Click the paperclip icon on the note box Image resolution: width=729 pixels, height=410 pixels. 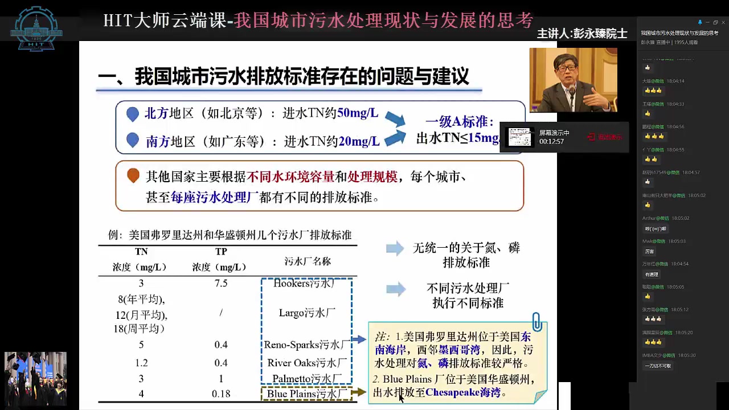[x=536, y=322]
